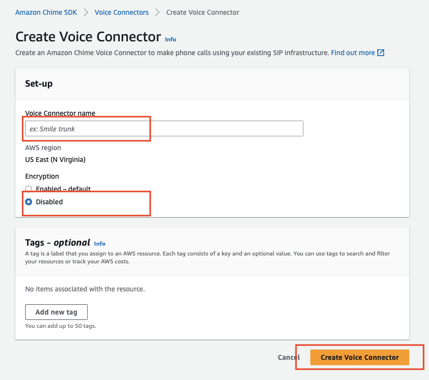Screen dimensions: 429x380
Task: Click the Cancel button
Action: 289,357
